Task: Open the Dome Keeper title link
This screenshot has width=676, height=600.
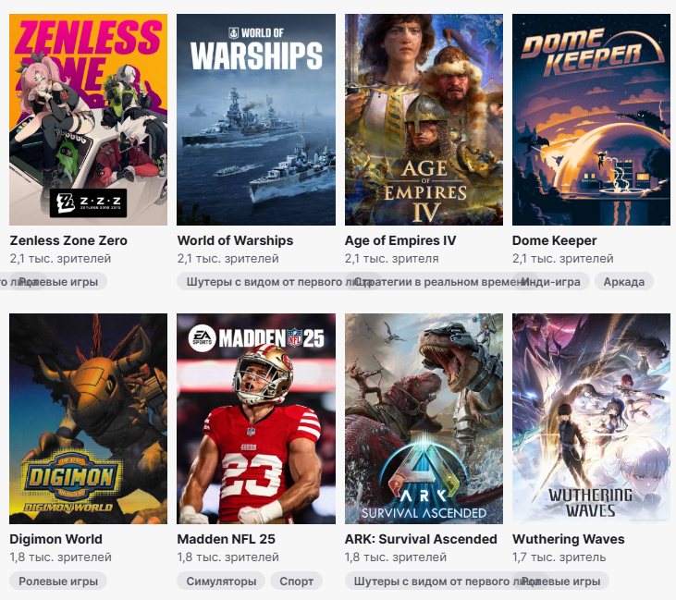Action: tap(555, 240)
